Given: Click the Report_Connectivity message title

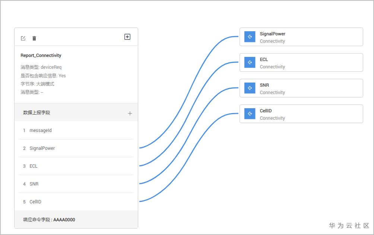Looking at the screenshot, I should coord(41,55).
